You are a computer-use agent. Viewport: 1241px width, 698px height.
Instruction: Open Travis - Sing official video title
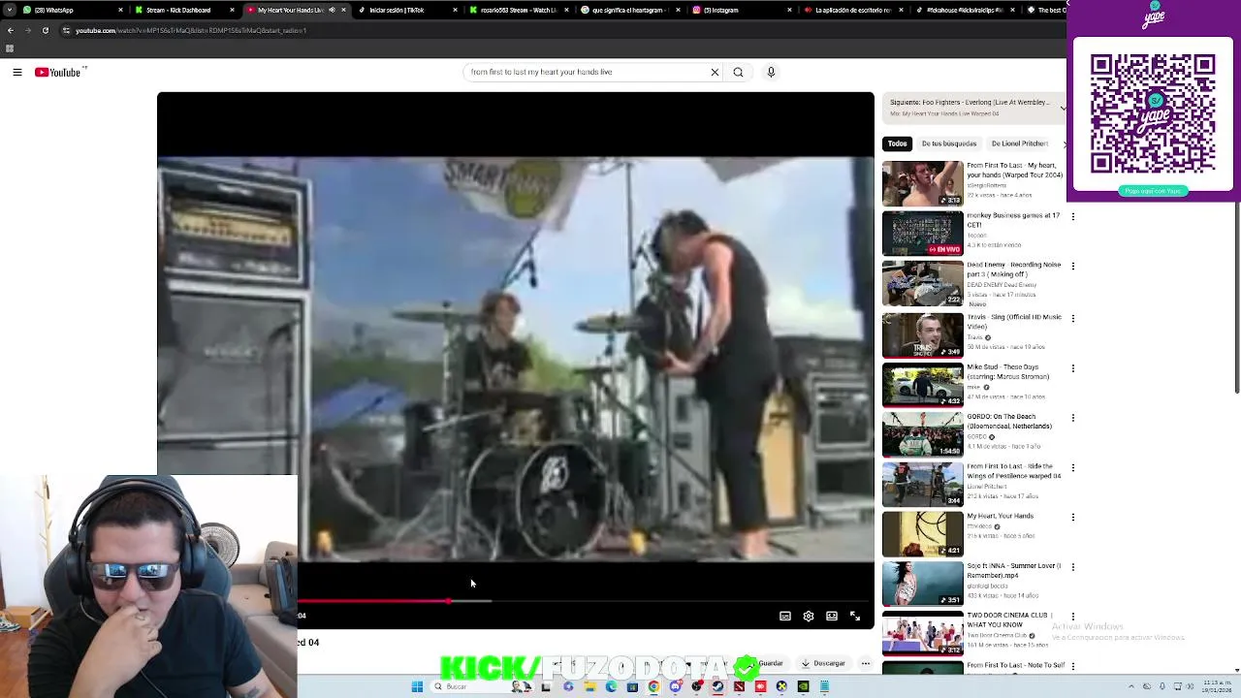tap(1014, 321)
